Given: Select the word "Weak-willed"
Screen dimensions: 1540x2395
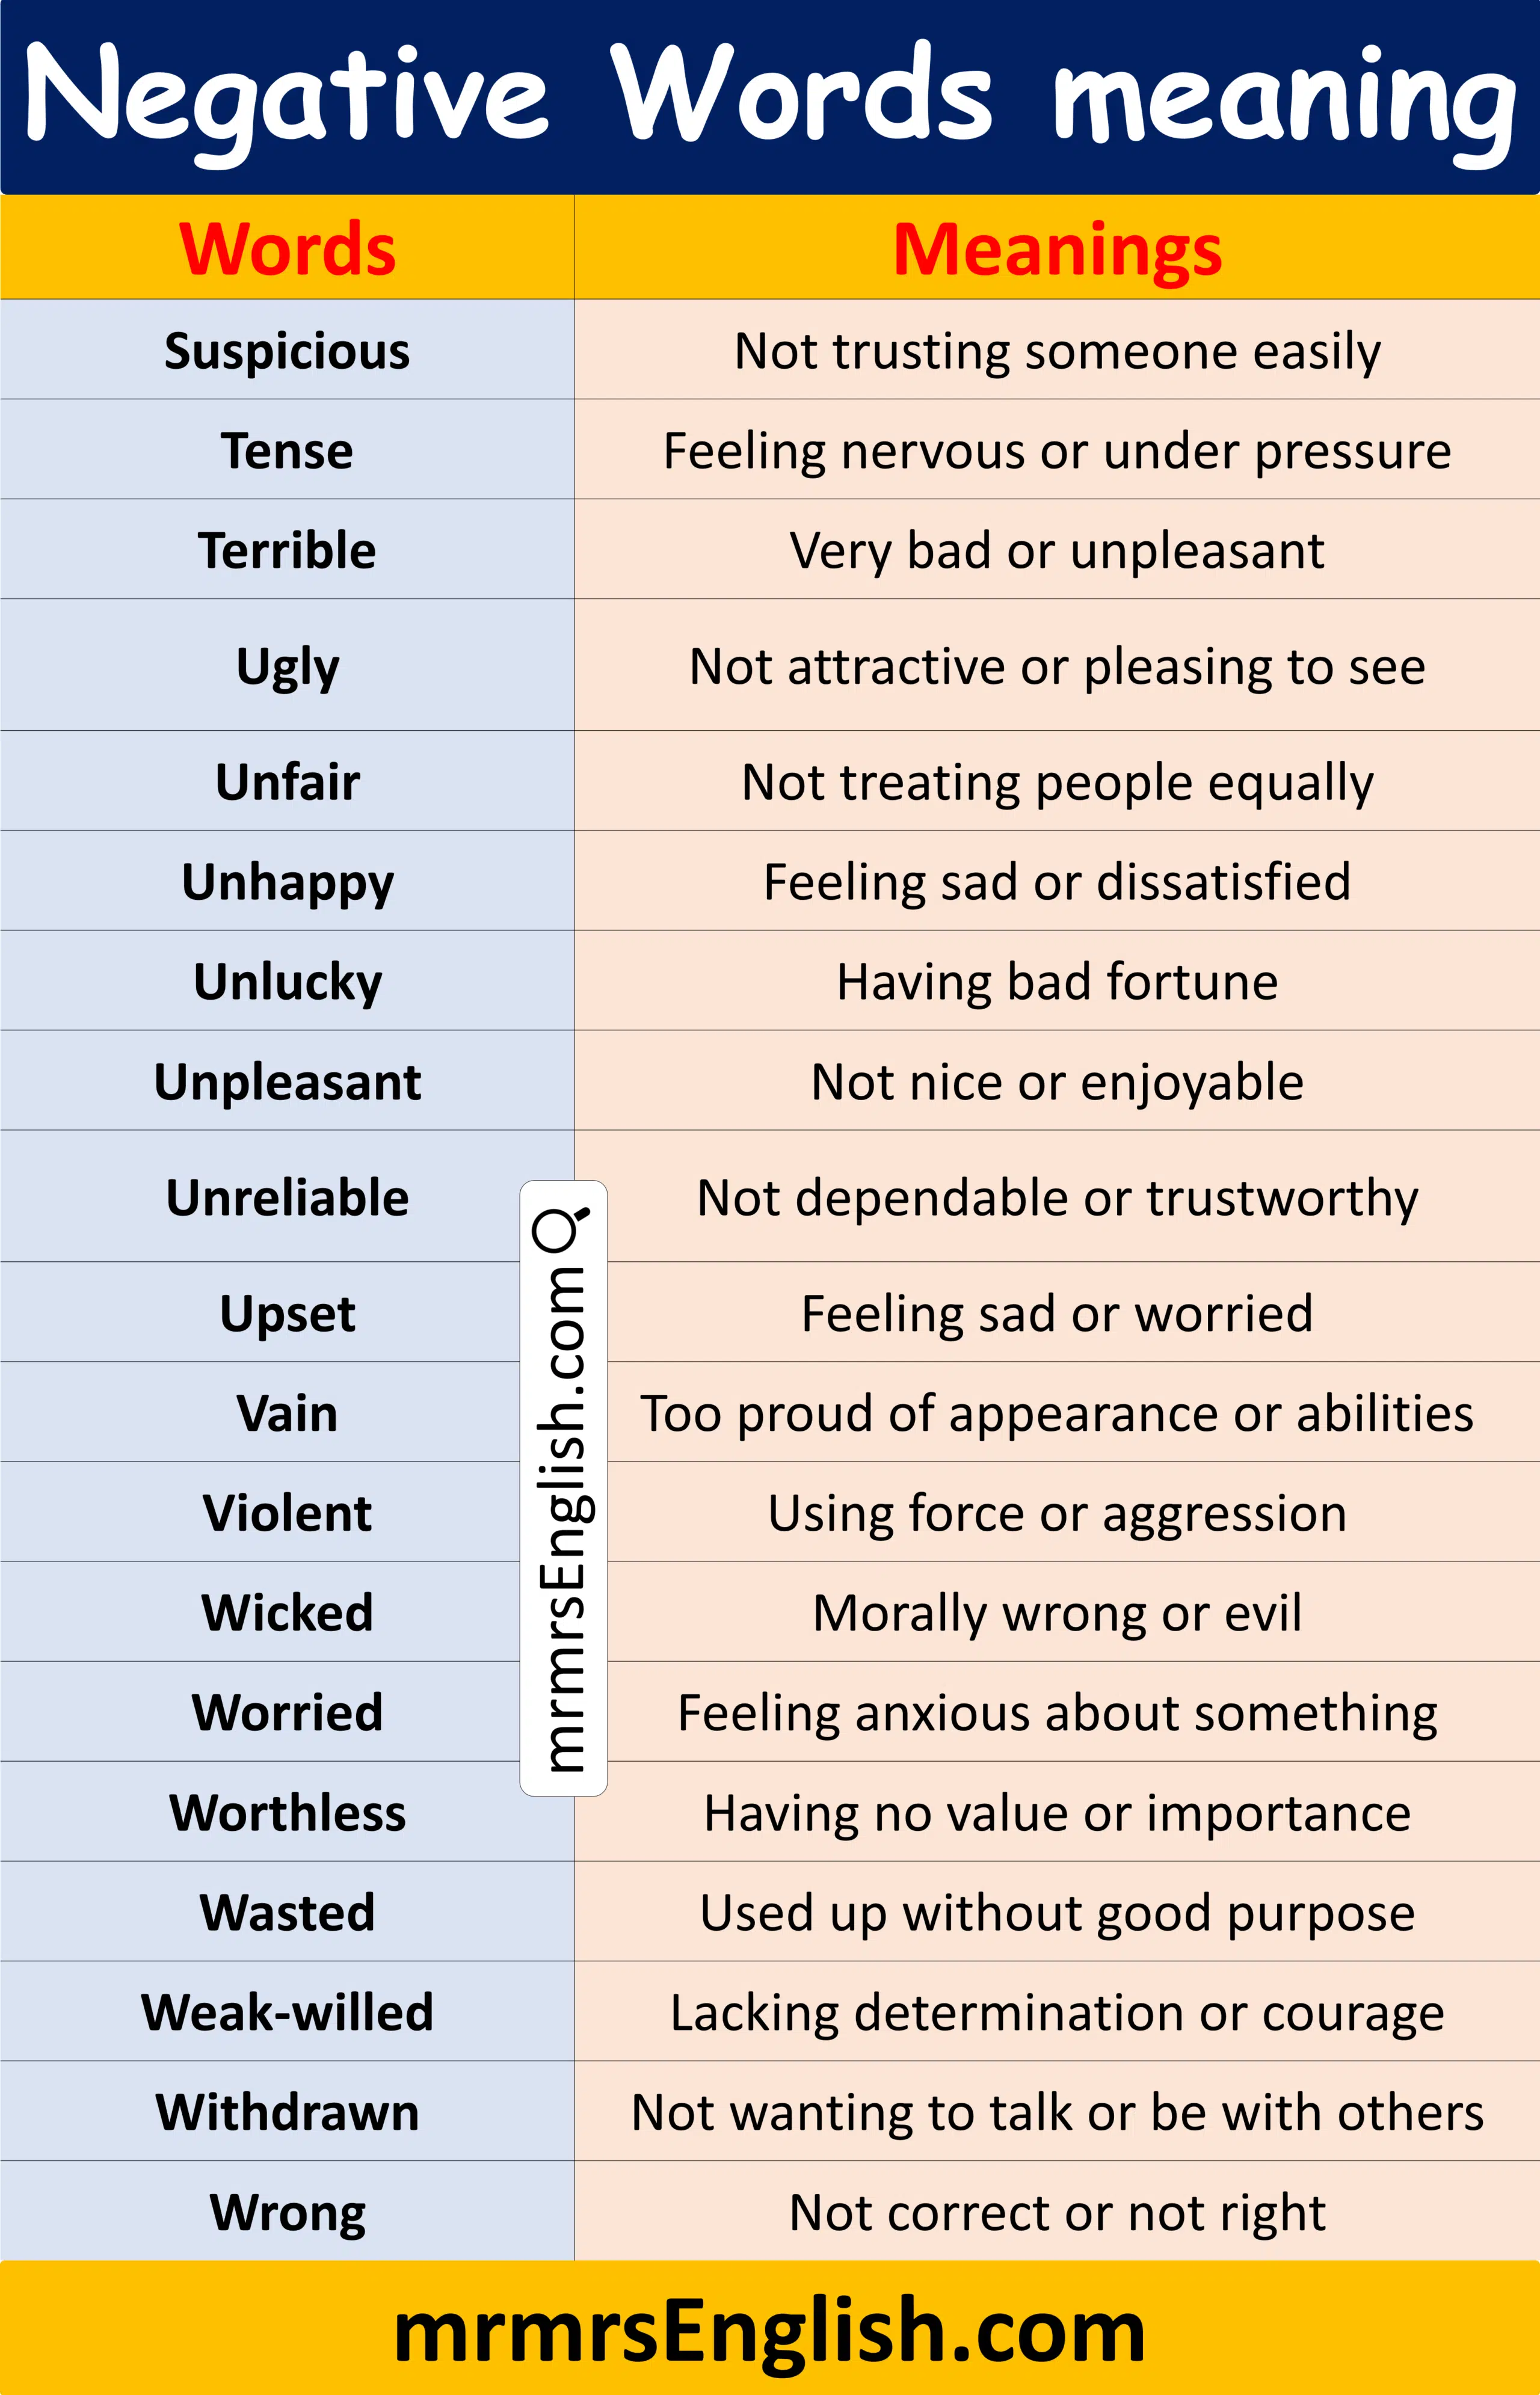Looking at the screenshot, I should pos(287,2012).
